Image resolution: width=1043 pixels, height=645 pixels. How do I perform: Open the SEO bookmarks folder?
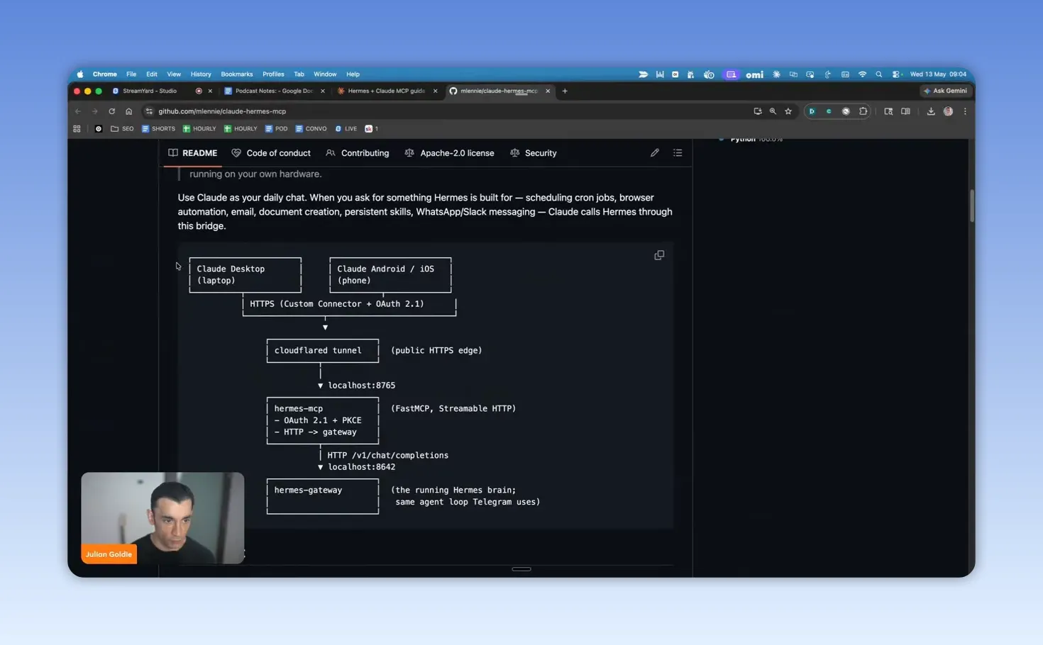tap(122, 129)
